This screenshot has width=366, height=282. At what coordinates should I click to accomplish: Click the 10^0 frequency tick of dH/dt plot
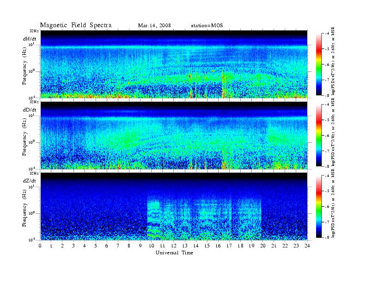coord(31,71)
